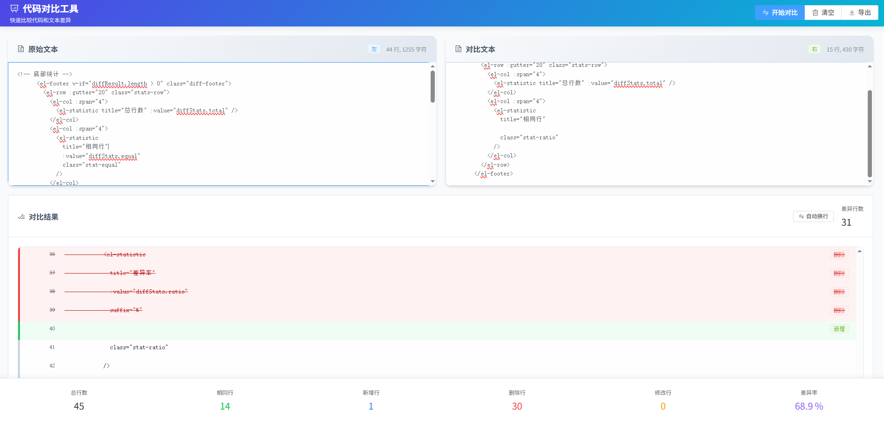Click the code compare tool logo icon

coord(14,9)
